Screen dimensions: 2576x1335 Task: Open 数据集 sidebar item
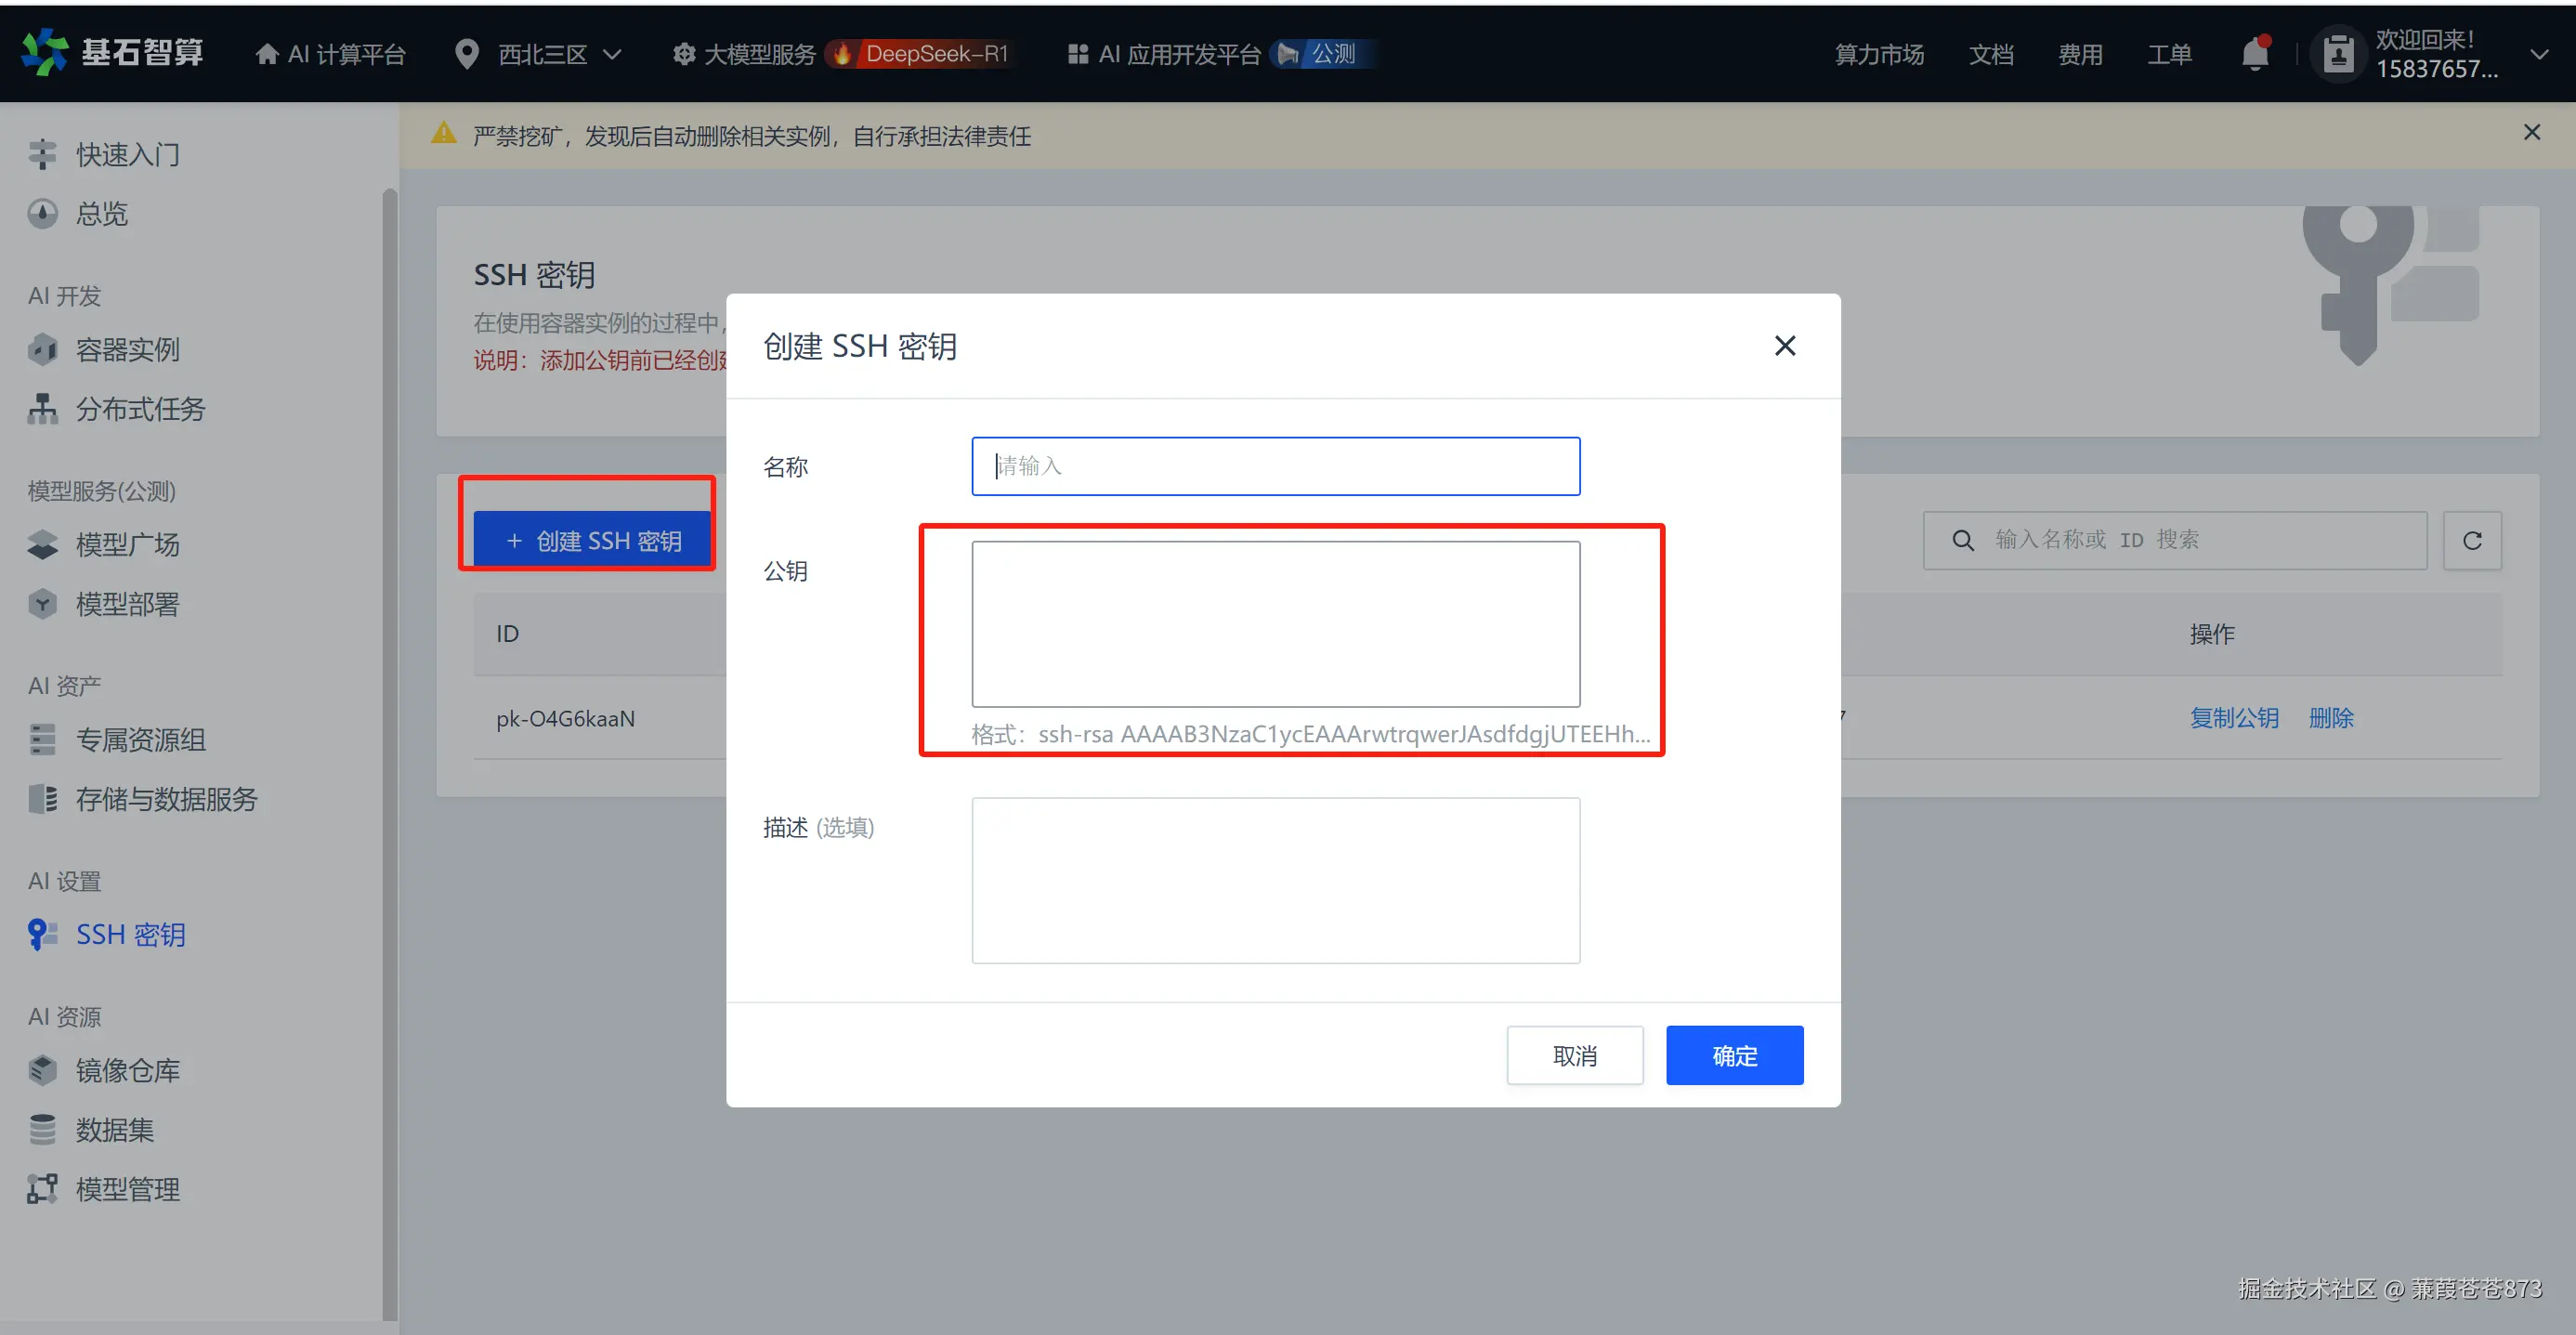click(114, 1130)
